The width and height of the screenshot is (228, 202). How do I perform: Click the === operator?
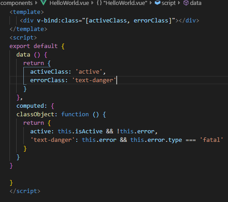pyautogui.click(x=191, y=140)
